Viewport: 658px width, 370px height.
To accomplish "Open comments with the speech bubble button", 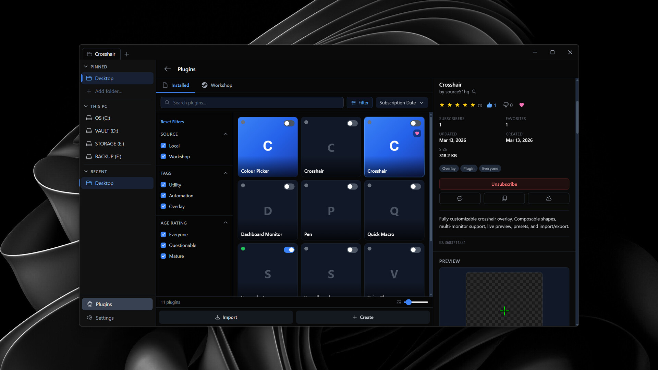I will click(x=460, y=198).
